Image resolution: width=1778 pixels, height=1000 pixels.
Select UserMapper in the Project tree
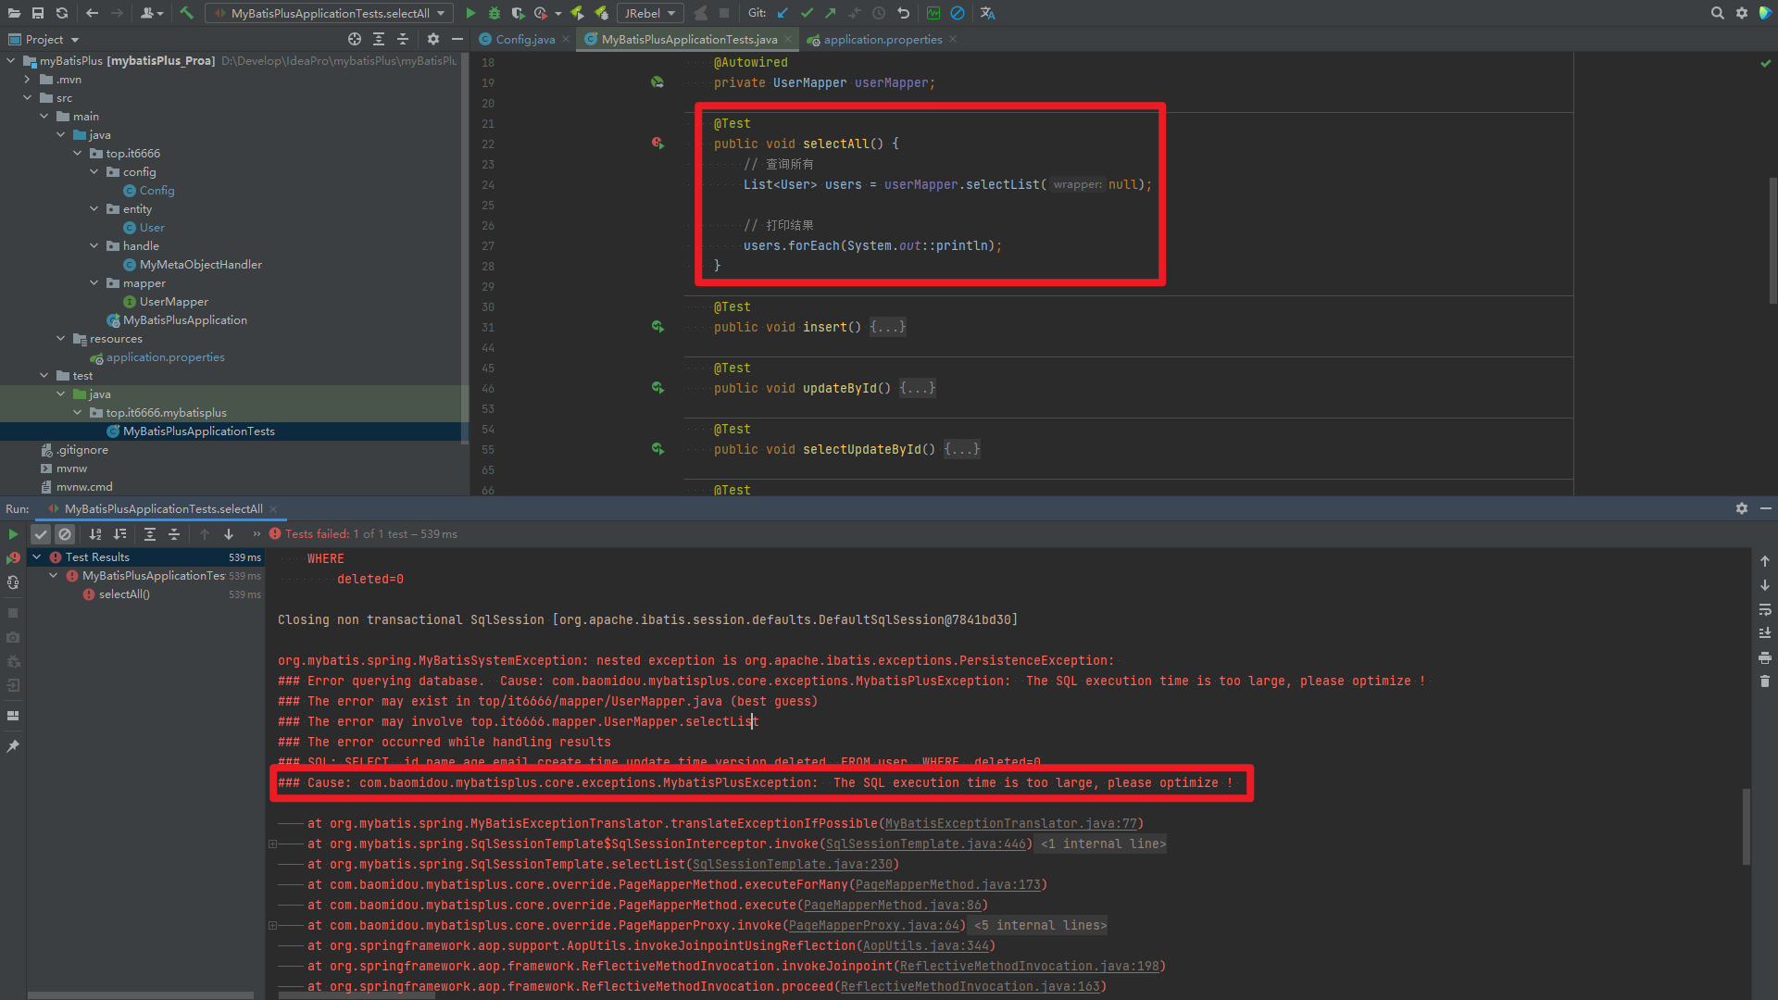174,302
